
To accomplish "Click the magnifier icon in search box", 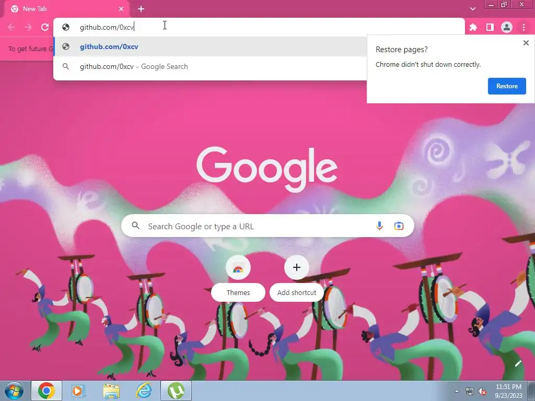I will (x=135, y=226).
